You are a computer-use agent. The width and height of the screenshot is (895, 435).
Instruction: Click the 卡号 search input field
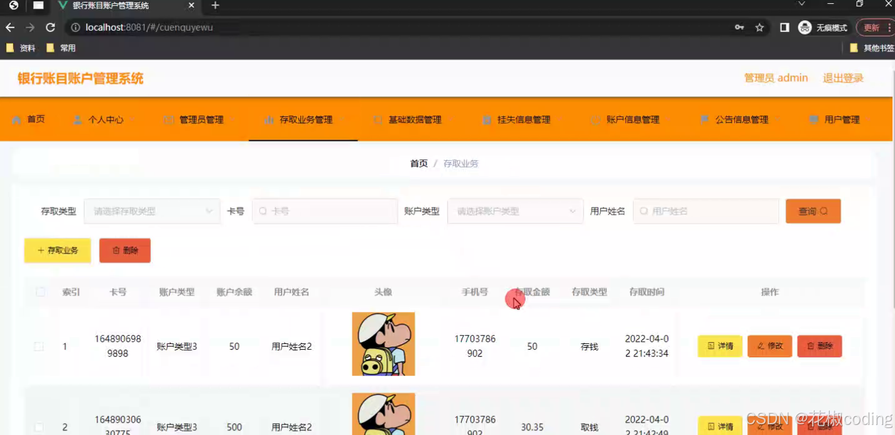click(325, 211)
